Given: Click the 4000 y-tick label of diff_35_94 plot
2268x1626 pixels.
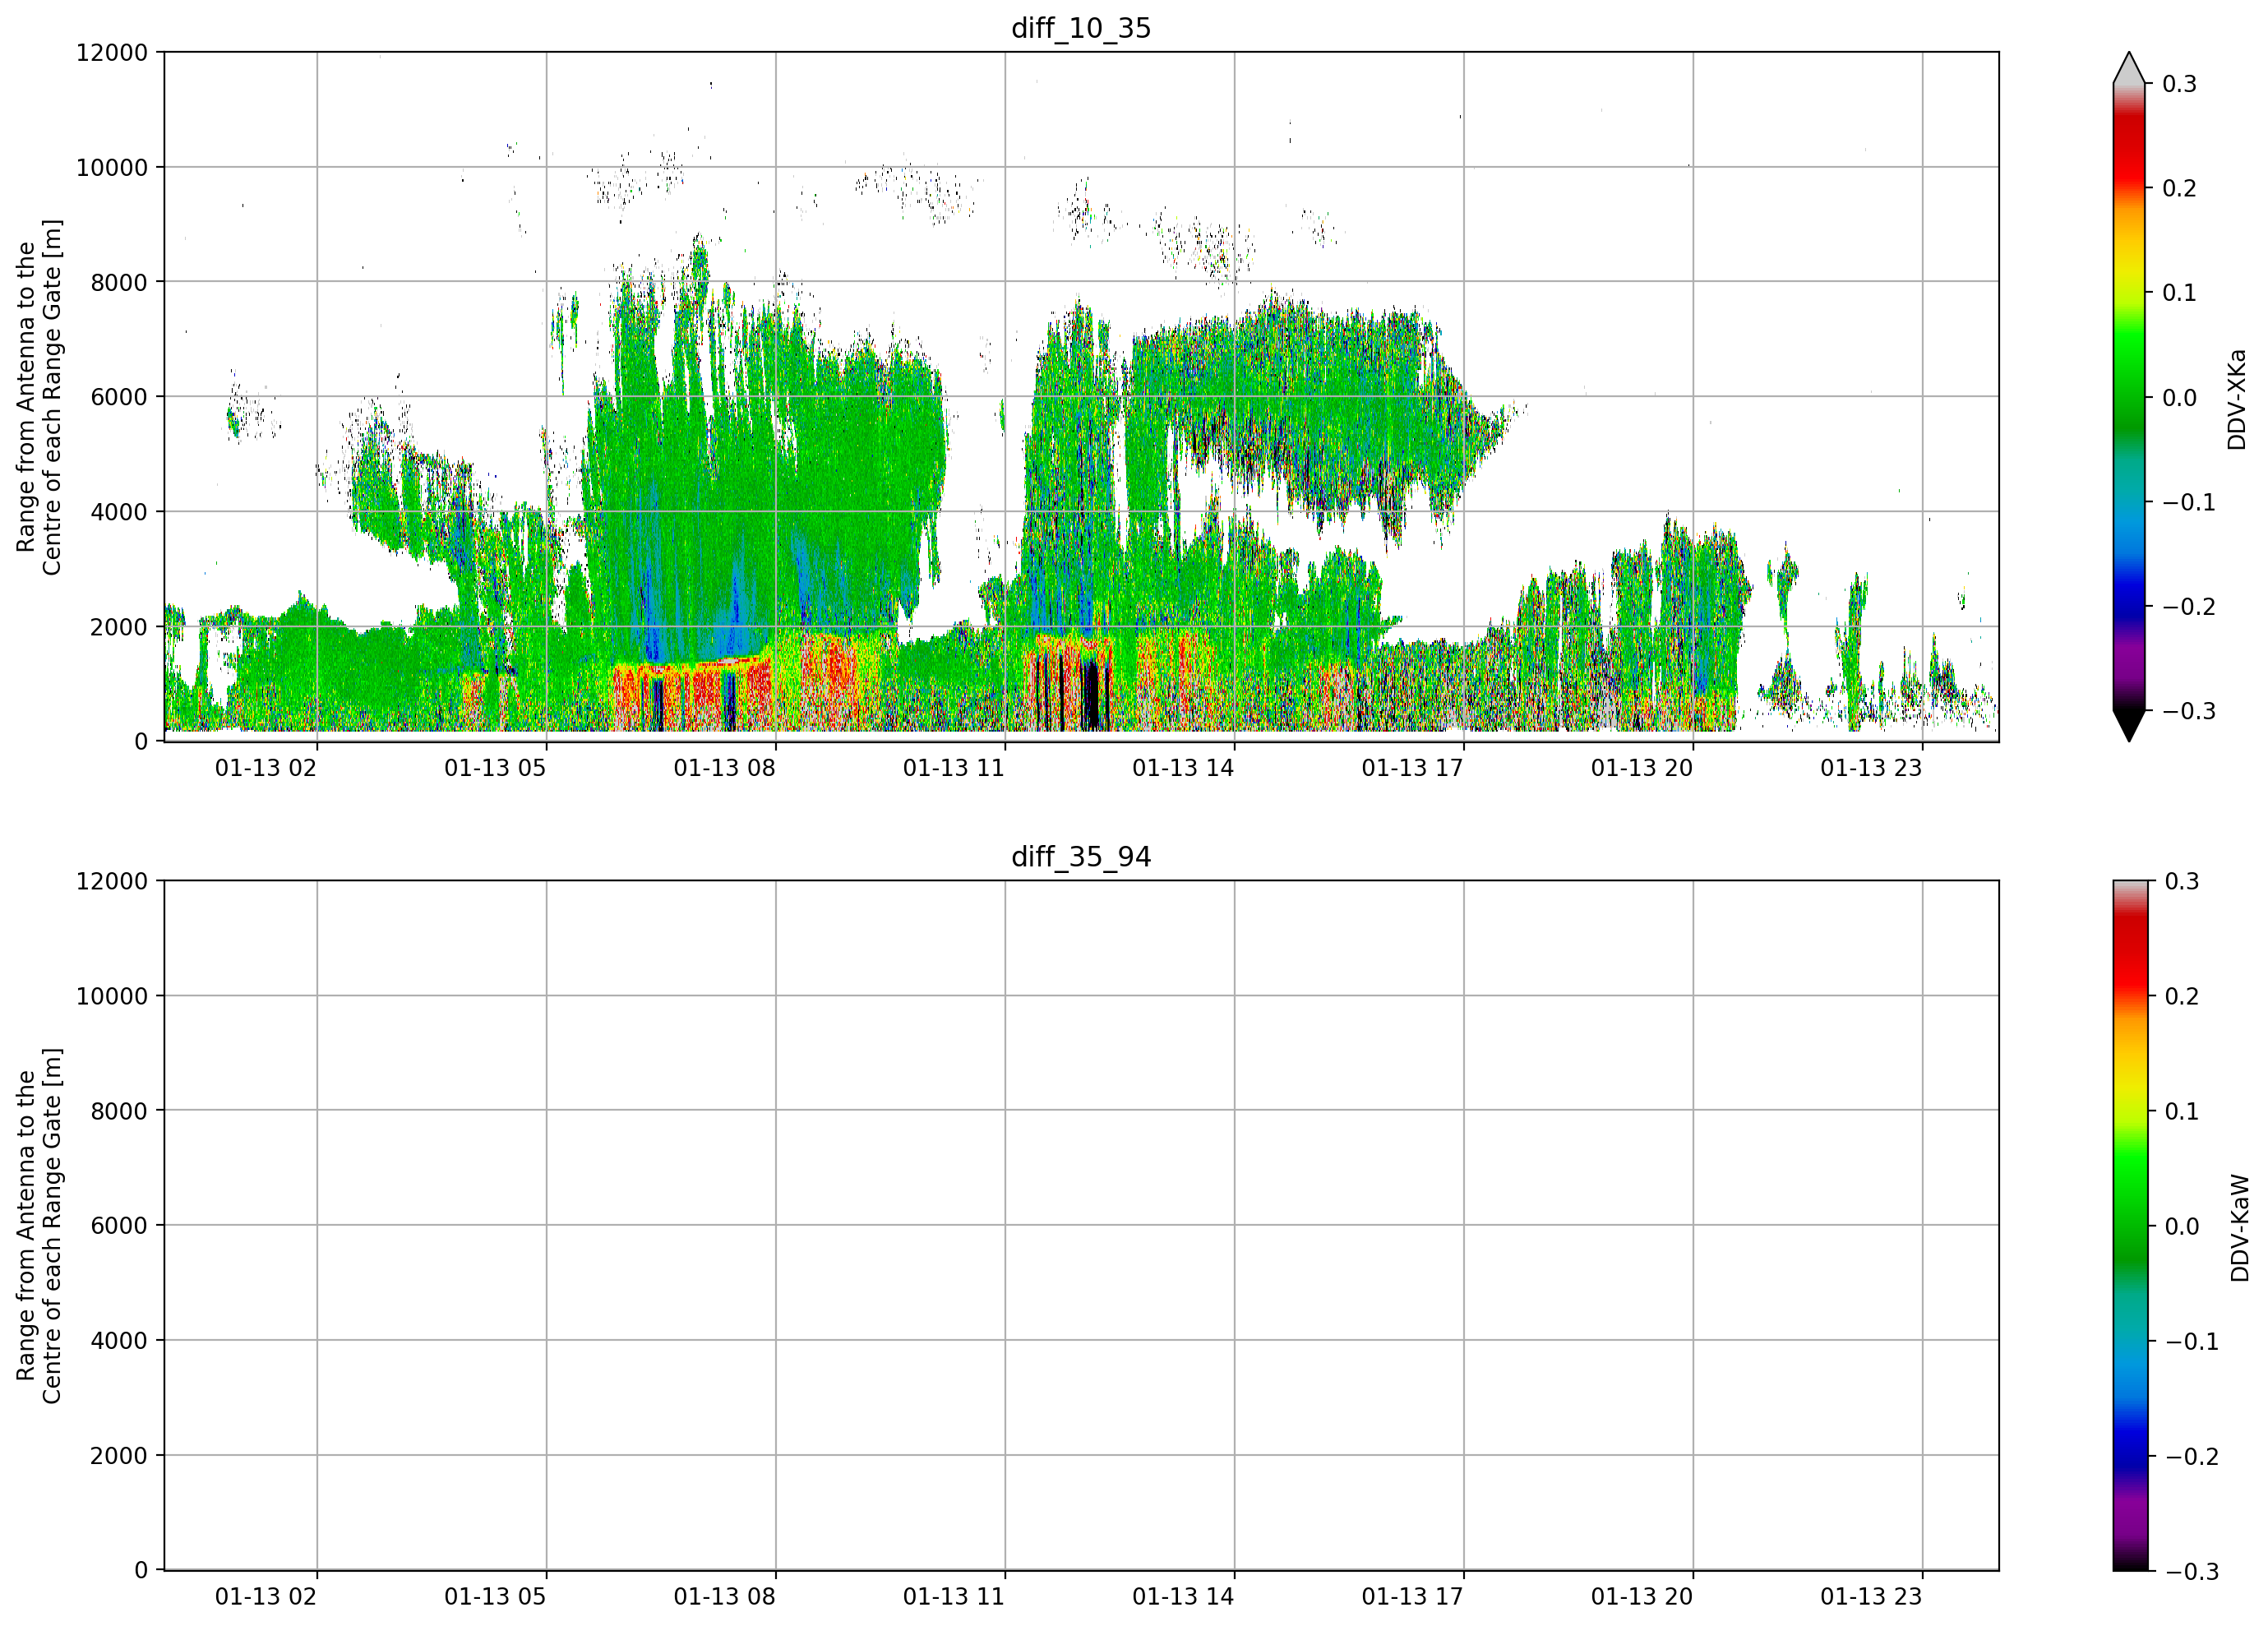Looking at the screenshot, I should [x=119, y=1341].
